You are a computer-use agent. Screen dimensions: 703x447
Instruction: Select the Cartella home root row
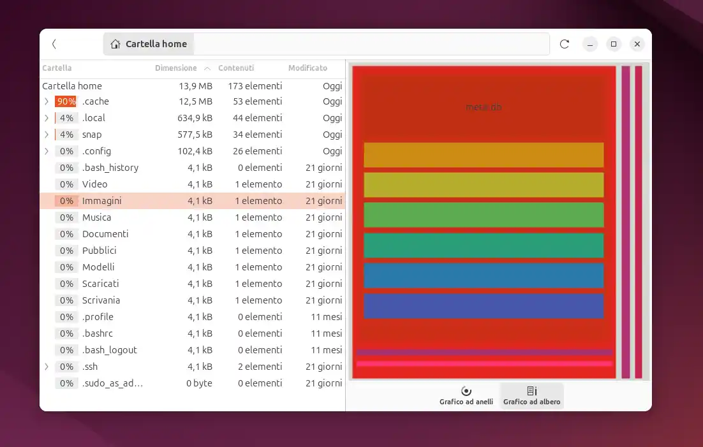point(193,86)
